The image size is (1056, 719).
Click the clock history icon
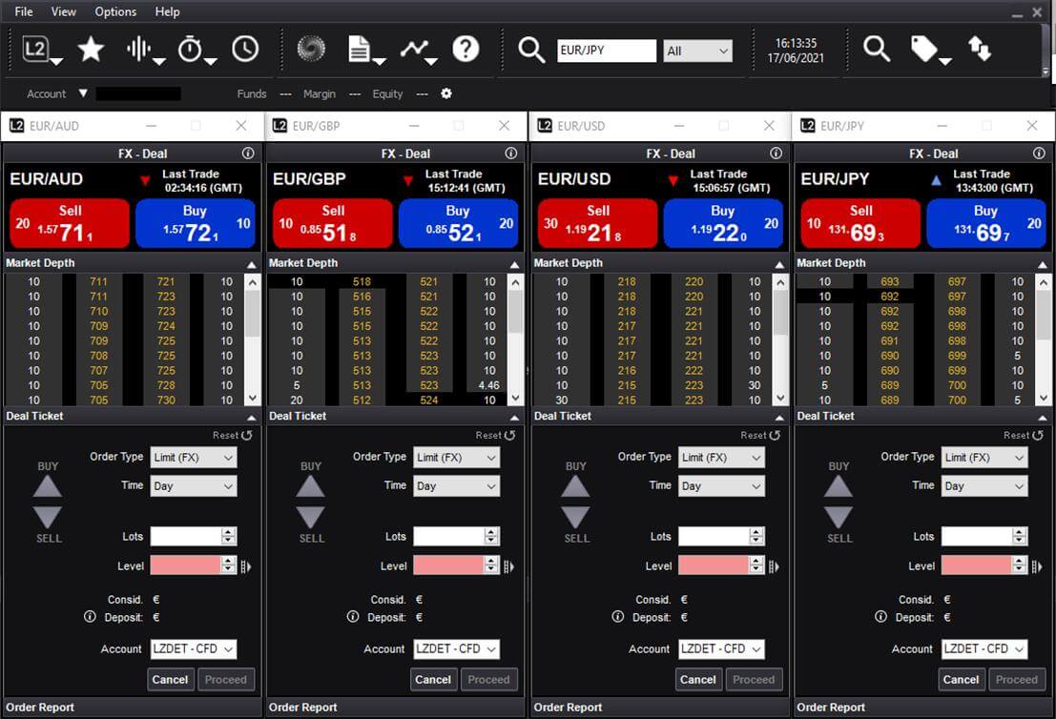(245, 49)
